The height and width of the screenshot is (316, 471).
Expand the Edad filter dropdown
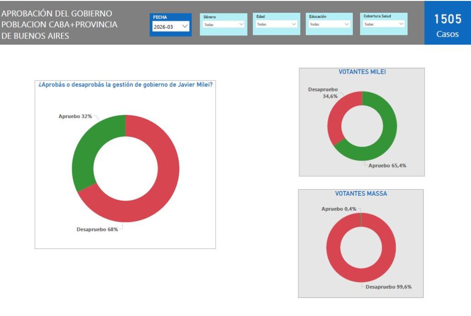277,24
